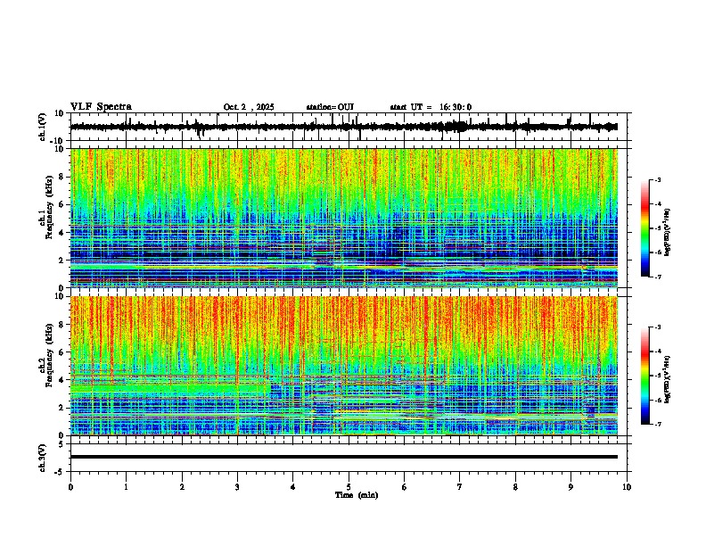
Task: Click the "10" tick on the Time axis
Action: pyautogui.click(x=627, y=487)
